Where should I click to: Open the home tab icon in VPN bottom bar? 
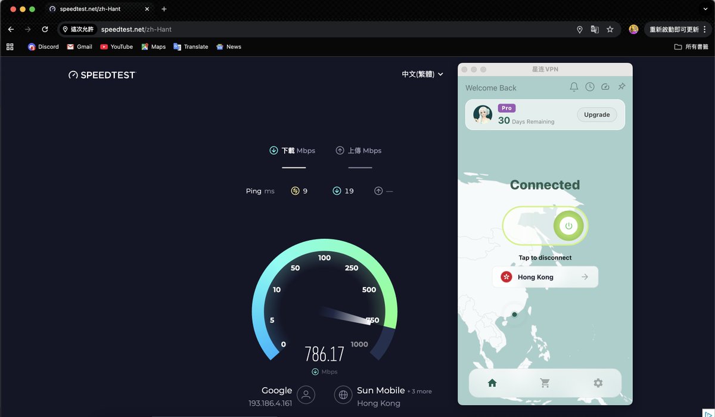click(492, 383)
